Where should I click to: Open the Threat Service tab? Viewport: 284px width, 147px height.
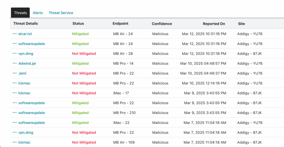[61, 13]
